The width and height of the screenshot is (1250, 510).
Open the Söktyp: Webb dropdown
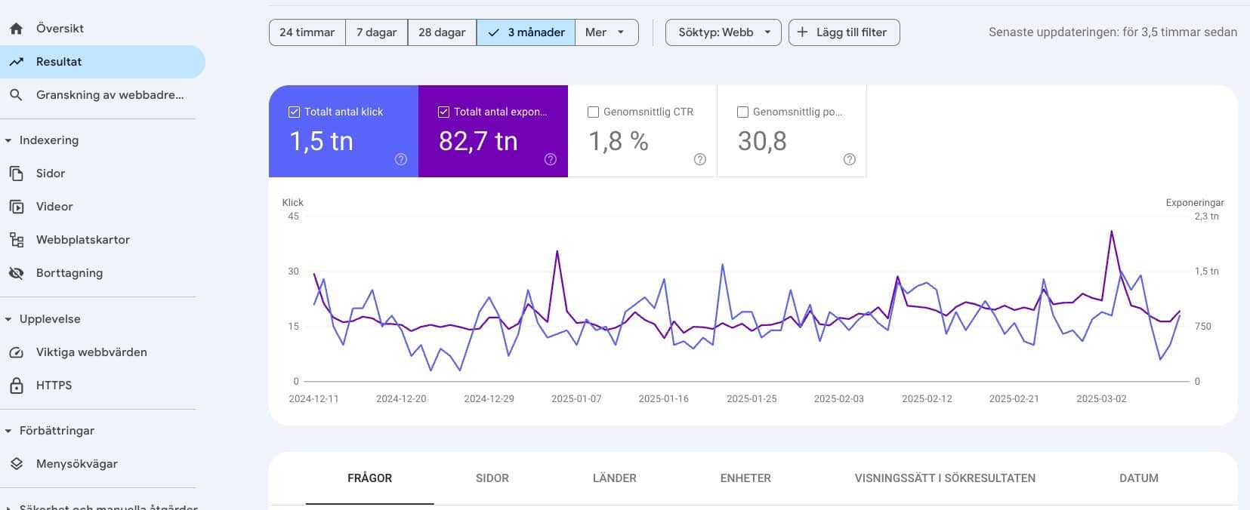click(724, 32)
